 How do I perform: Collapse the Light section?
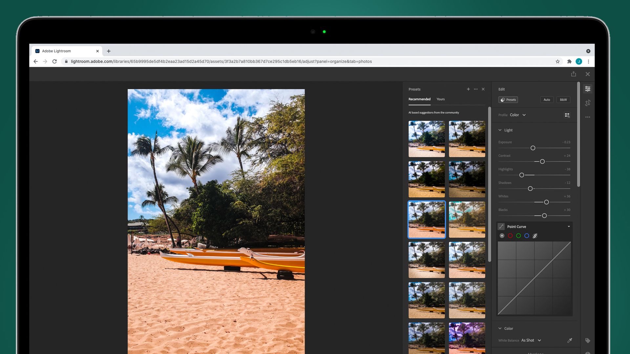(x=500, y=130)
